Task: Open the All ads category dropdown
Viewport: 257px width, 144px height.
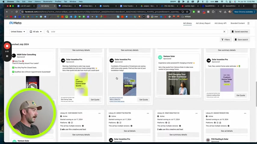Action: [36, 31]
